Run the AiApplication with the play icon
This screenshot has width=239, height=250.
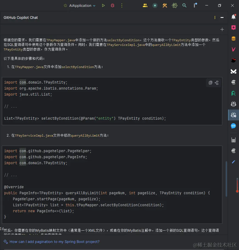(x=103, y=5)
